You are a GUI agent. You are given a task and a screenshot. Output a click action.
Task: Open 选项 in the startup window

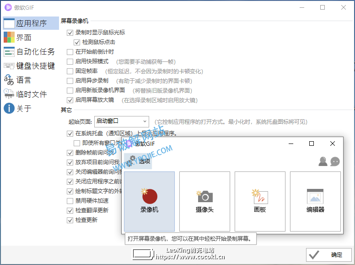(138, 161)
